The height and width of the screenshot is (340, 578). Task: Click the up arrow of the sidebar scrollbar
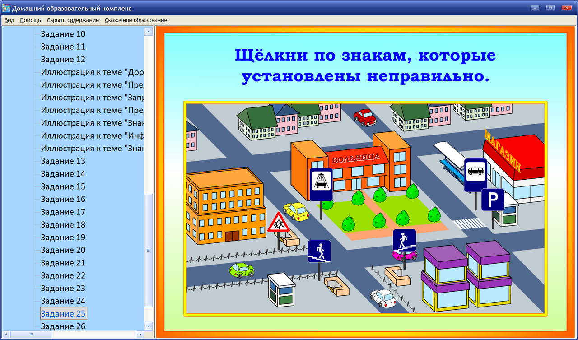[x=149, y=31]
